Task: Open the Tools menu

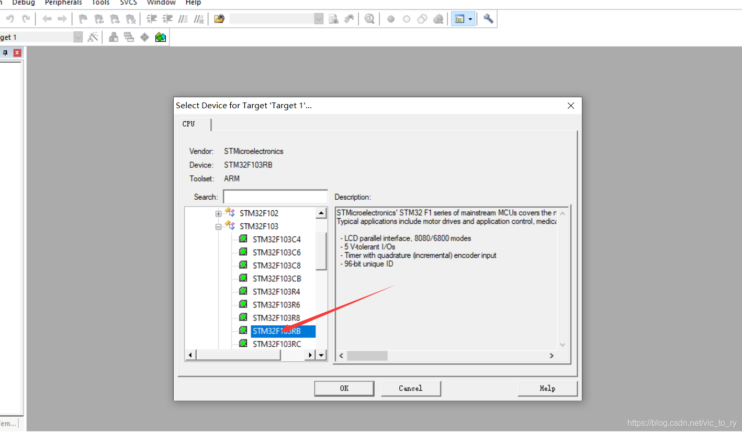Action: pyautogui.click(x=100, y=3)
